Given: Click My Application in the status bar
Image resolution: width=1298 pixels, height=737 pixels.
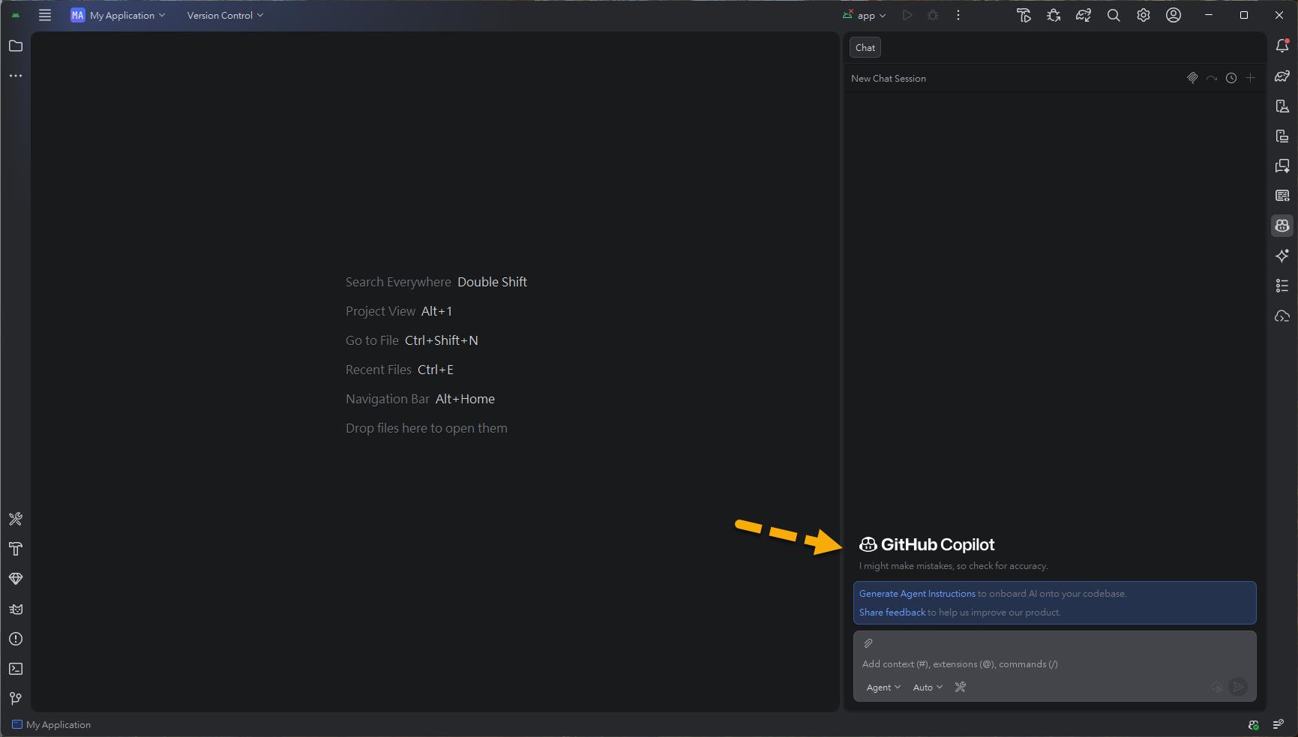Looking at the screenshot, I should pos(51,724).
